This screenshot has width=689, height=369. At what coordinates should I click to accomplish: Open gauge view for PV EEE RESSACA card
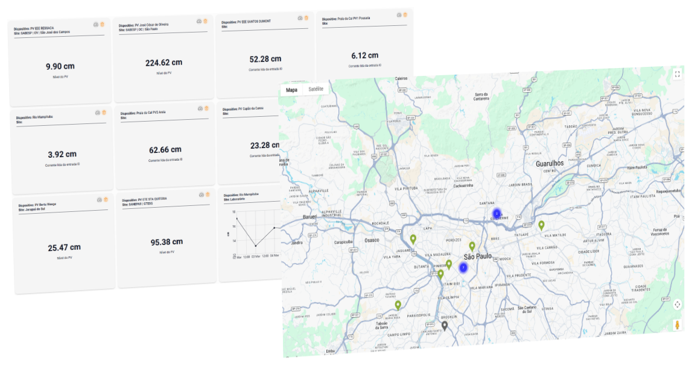(96, 25)
